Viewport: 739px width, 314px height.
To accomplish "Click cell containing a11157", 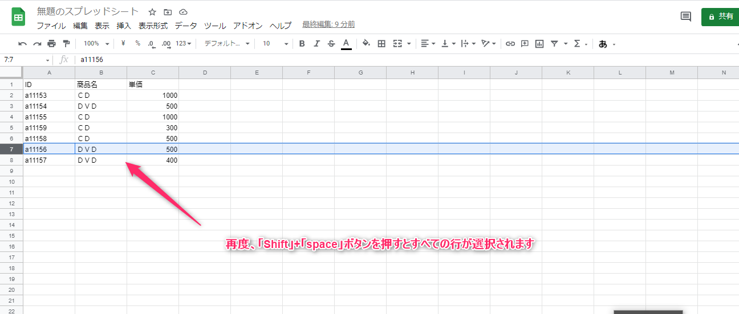I will [x=49, y=160].
